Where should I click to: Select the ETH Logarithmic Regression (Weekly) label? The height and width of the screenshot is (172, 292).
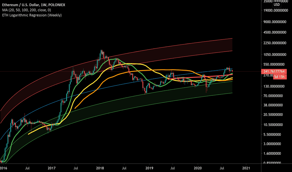[32, 15]
